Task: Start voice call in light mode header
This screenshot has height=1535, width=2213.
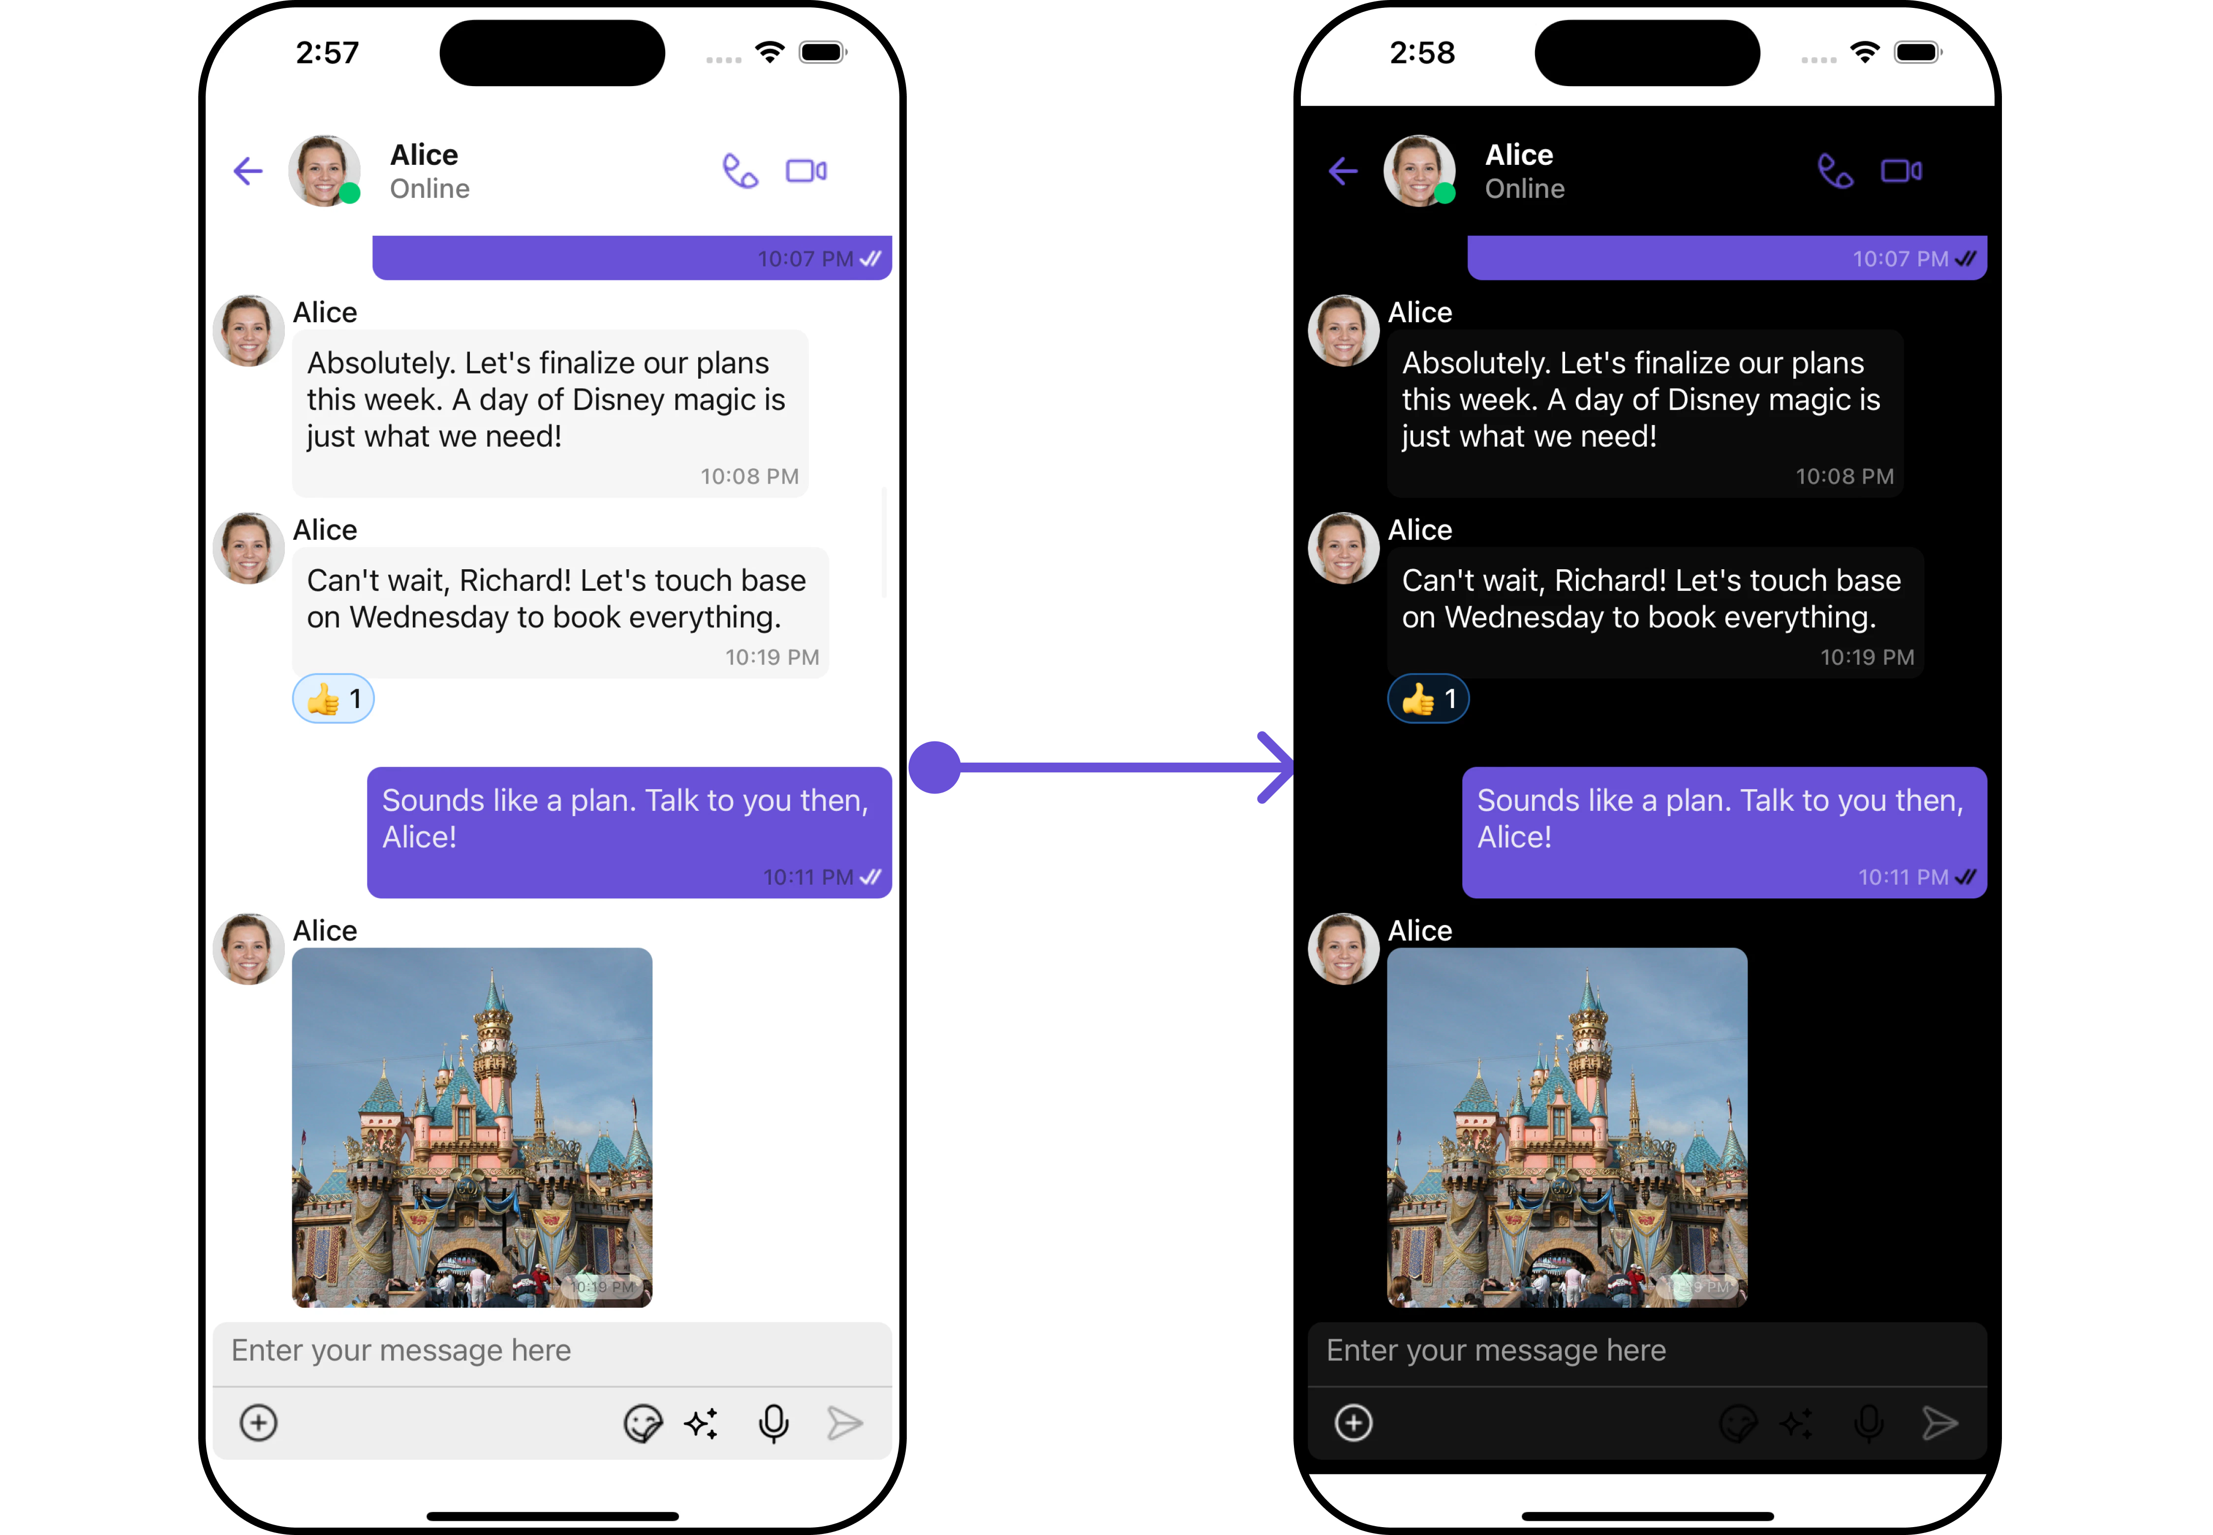Action: pyautogui.click(x=739, y=171)
